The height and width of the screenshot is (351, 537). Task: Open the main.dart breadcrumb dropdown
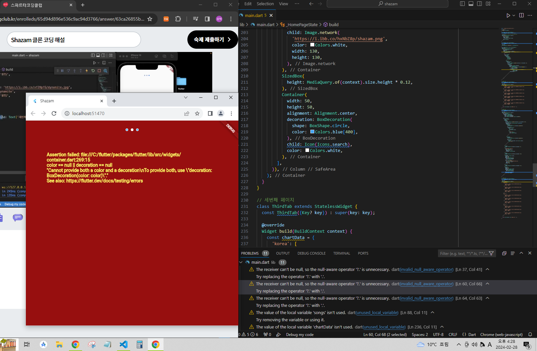tap(263, 25)
